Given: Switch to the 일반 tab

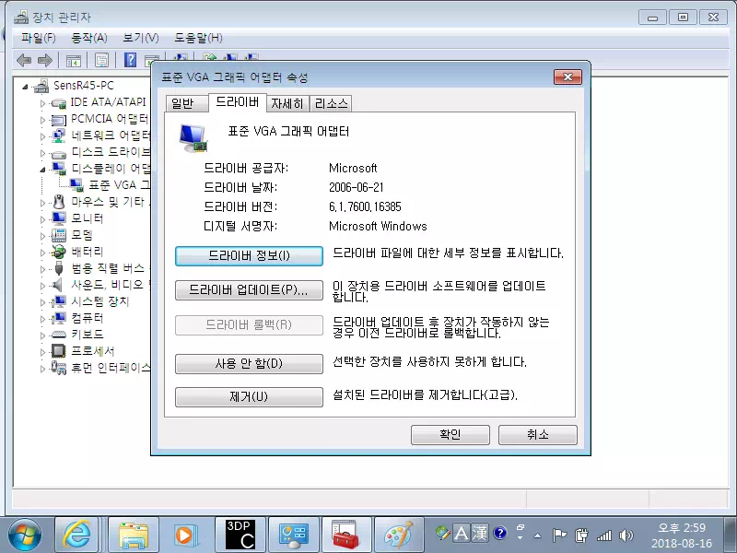Looking at the screenshot, I should pos(187,104).
